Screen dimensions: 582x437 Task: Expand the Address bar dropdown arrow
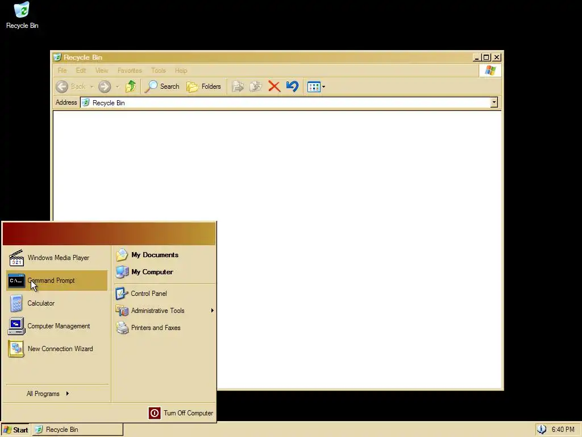[494, 102]
